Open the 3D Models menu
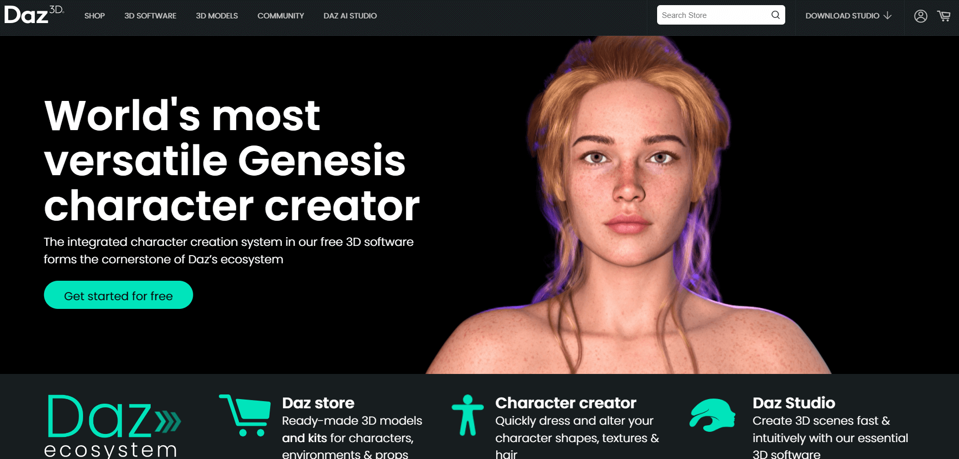The height and width of the screenshot is (459, 959). 217,16
